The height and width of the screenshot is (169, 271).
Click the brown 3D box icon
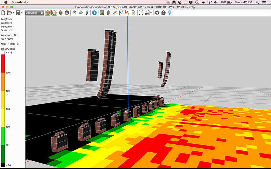click(x=61, y=13)
